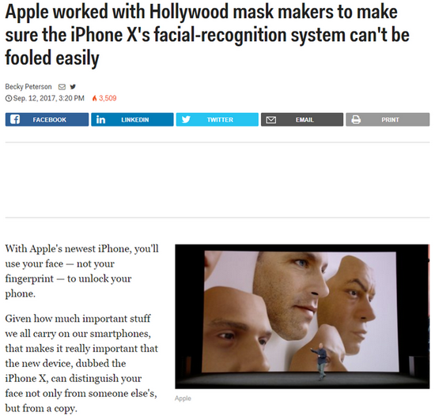Click the LinkedIn 'in' logo icon
The image size is (435, 416).
pyautogui.click(x=100, y=119)
